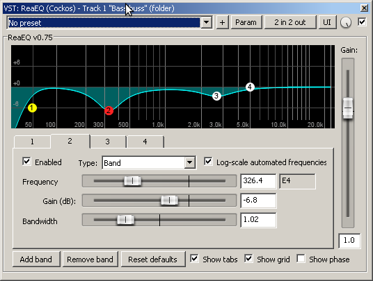Select the red band 2 node

tap(109, 110)
